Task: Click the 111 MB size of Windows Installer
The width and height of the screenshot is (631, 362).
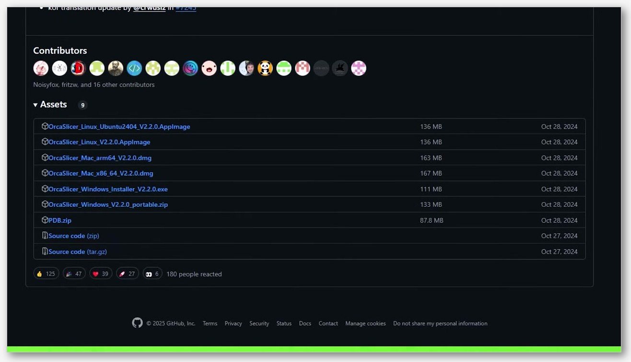Action: click(x=431, y=189)
